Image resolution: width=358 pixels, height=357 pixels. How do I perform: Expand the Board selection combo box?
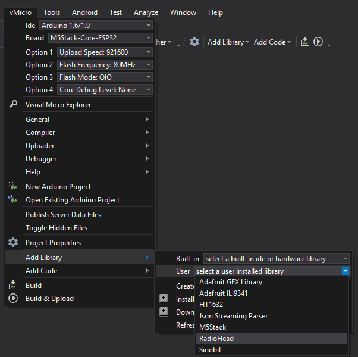100,38
